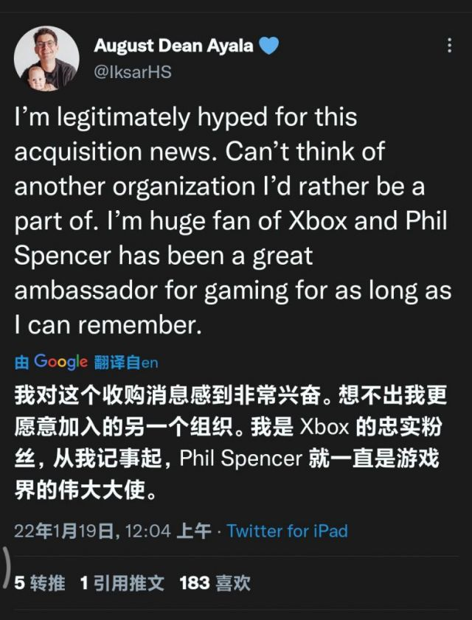Click the "en" source language code
472x620 pixels.
150,363
